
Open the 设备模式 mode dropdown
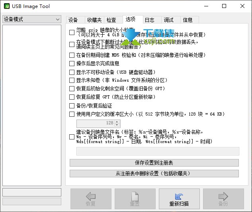click(x=32, y=19)
